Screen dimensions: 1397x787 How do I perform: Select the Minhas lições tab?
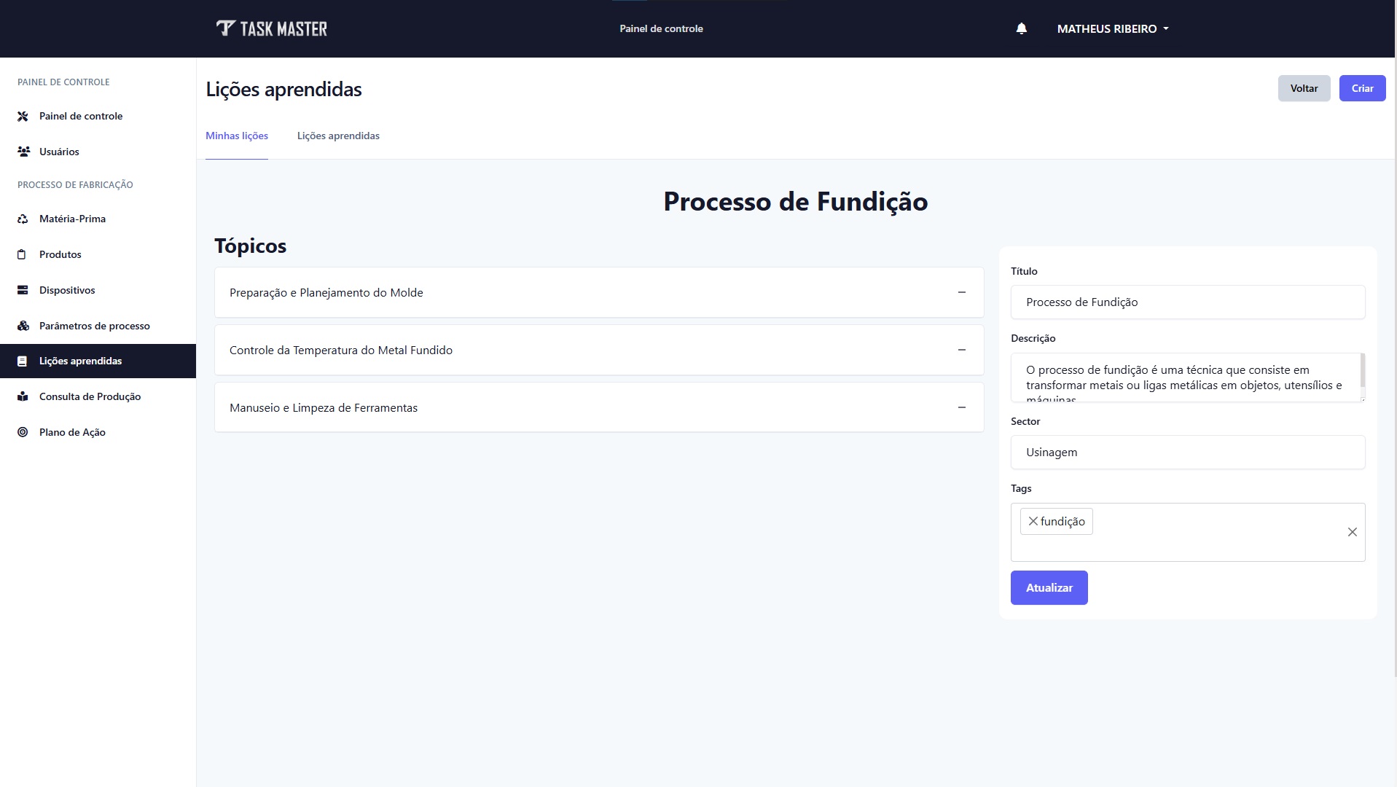(x=236, y=136)
